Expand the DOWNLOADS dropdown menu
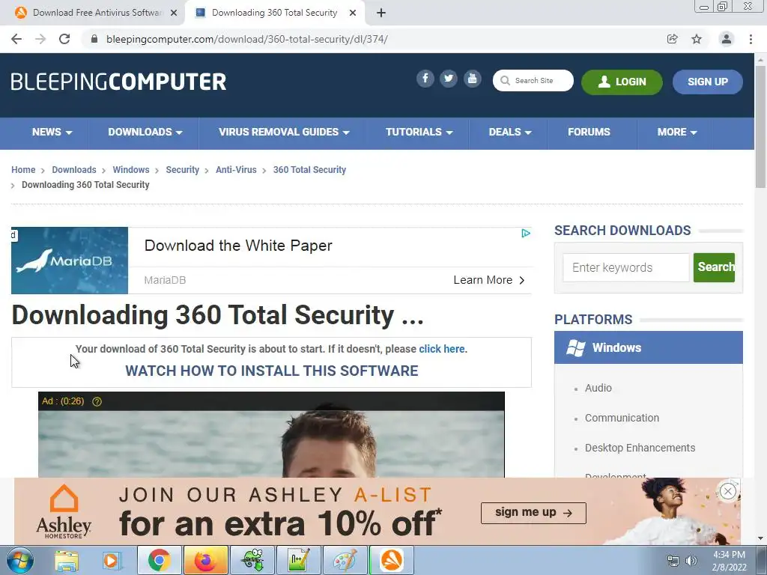Viewport: 767px width, 575px height. (145, 132)
